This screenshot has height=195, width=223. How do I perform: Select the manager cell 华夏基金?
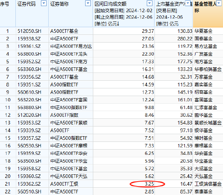204,31
